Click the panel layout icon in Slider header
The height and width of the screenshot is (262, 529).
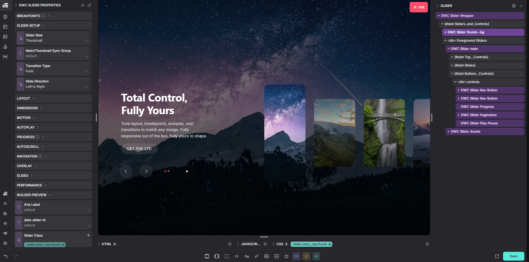(x=514, y=6)
